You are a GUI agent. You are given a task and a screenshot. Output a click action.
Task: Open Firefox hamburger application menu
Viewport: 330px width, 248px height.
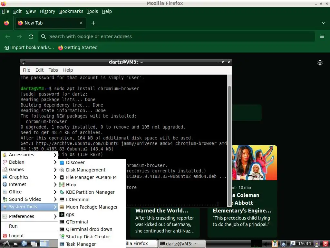tap(322, 36)
